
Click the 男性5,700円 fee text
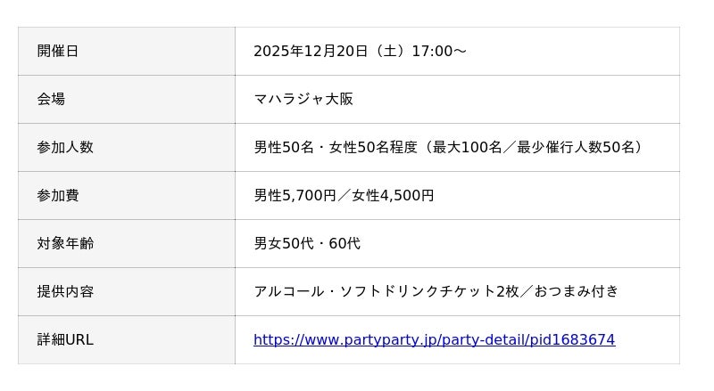coord(295,195)
